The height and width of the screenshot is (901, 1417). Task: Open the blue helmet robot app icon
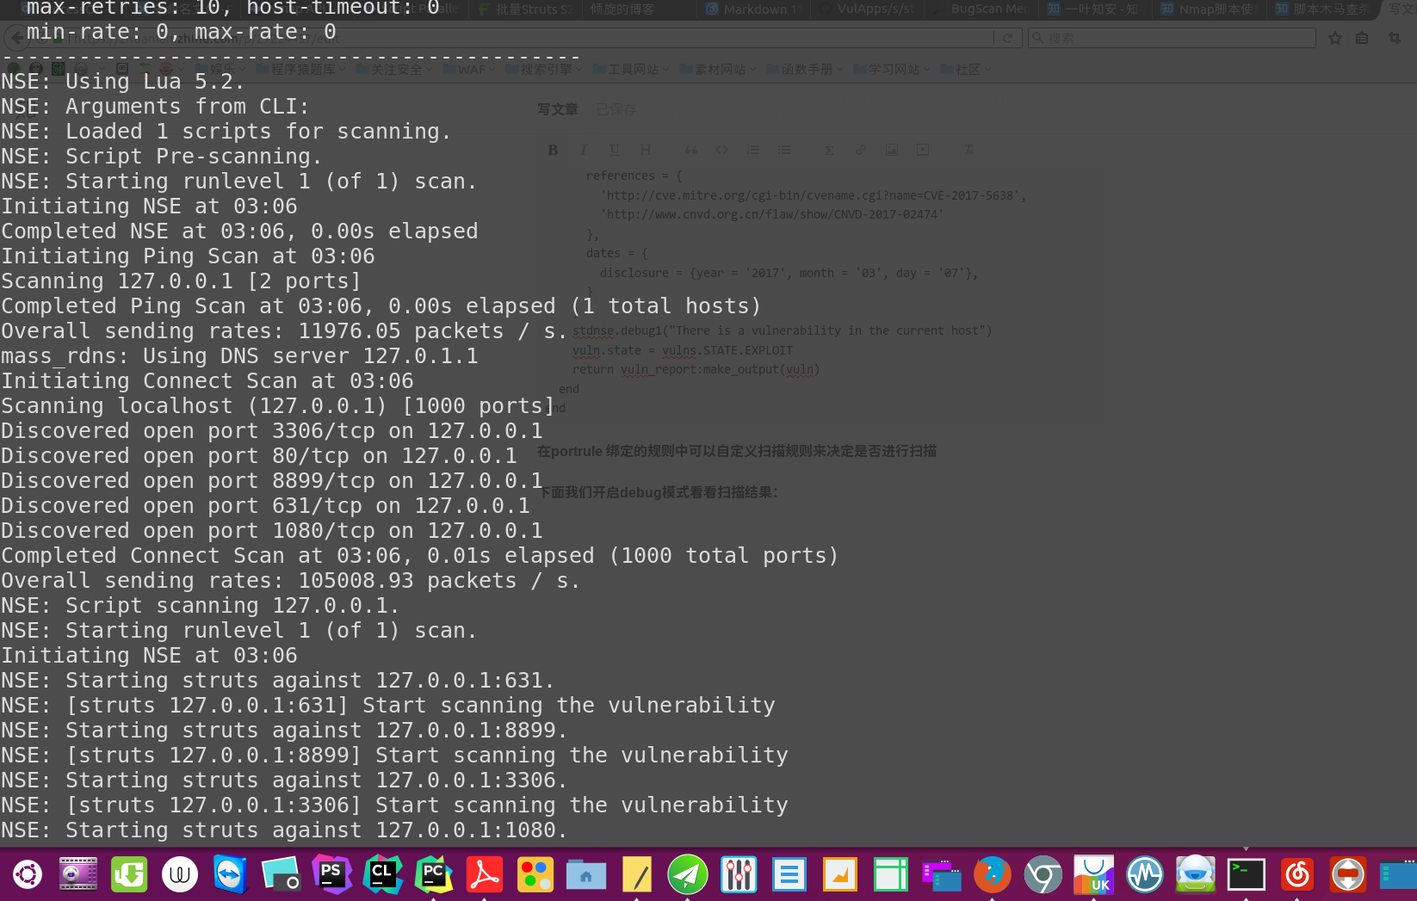pos(1195,875)
